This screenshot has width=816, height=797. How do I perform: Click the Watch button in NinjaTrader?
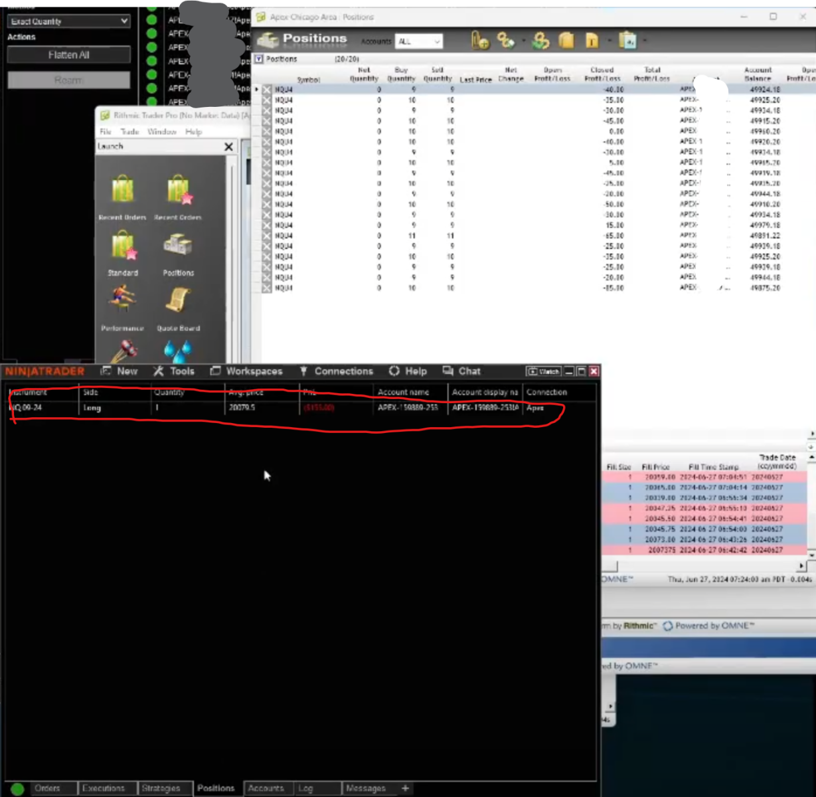(x=544, y=371)
